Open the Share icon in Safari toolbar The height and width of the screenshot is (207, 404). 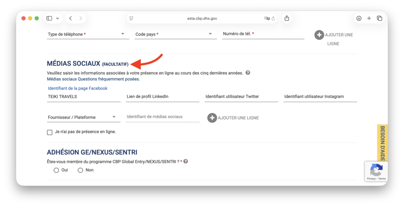[x=287, y=18]
